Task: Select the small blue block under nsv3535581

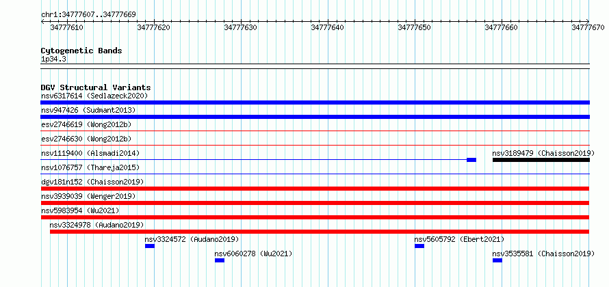Action: tap(497, 260)
